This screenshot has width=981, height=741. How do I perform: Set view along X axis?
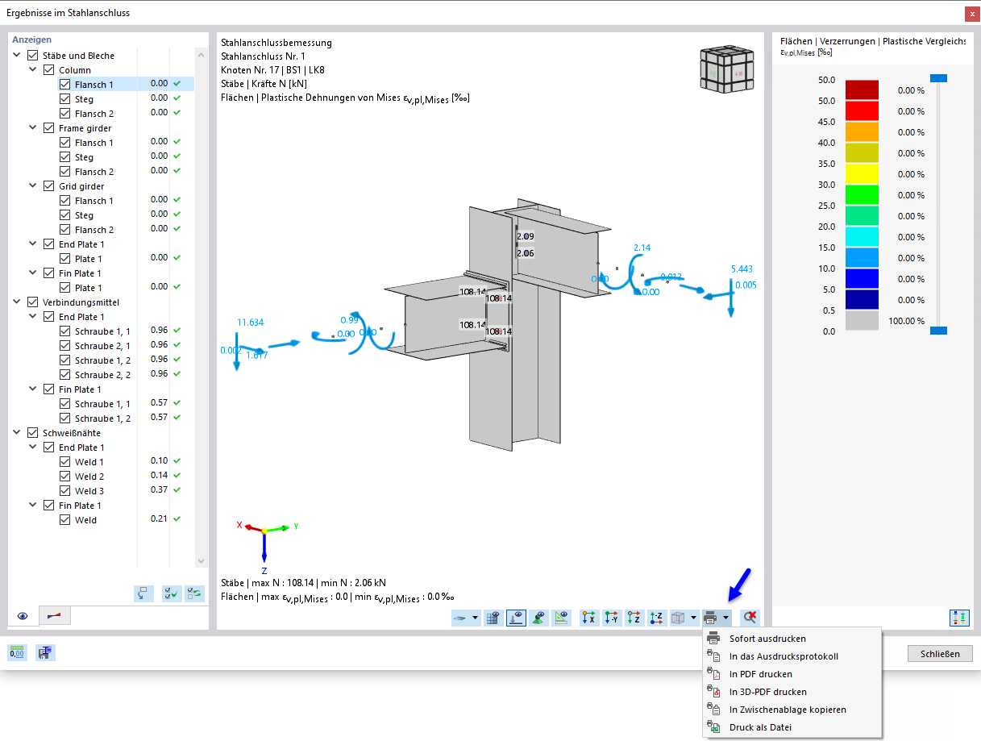click(589, 618)
